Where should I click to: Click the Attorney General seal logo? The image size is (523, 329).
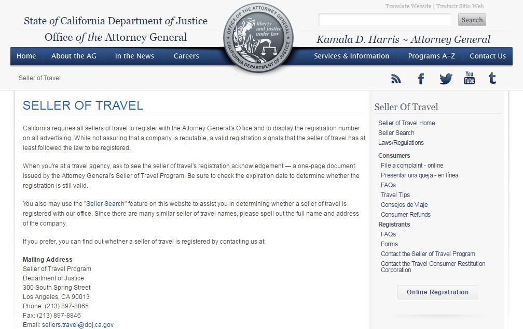[x=258, y=38]
